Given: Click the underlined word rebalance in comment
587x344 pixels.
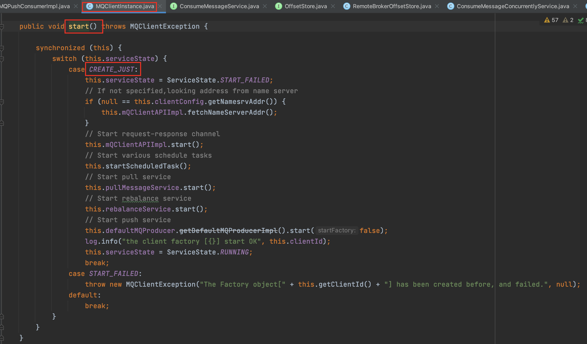Looking at the screenshot, I should click(140, 198).
